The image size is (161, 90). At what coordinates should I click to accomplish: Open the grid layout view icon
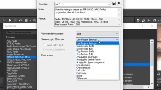[26, 20]
